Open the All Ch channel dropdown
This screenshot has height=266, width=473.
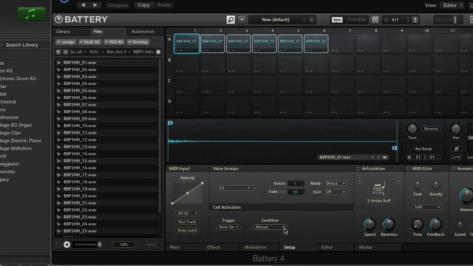click(x=187, y=213)
